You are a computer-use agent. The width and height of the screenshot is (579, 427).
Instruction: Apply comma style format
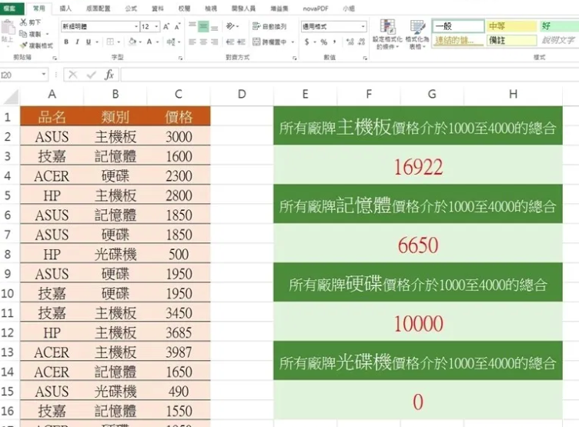pyautogui.click(x=335, y=42)
